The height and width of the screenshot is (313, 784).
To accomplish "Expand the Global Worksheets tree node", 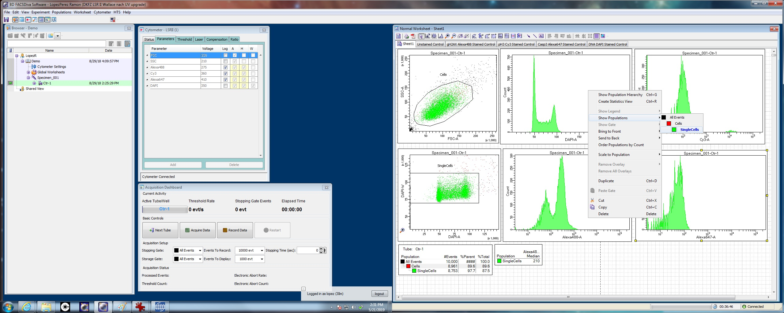I will 28,72.
